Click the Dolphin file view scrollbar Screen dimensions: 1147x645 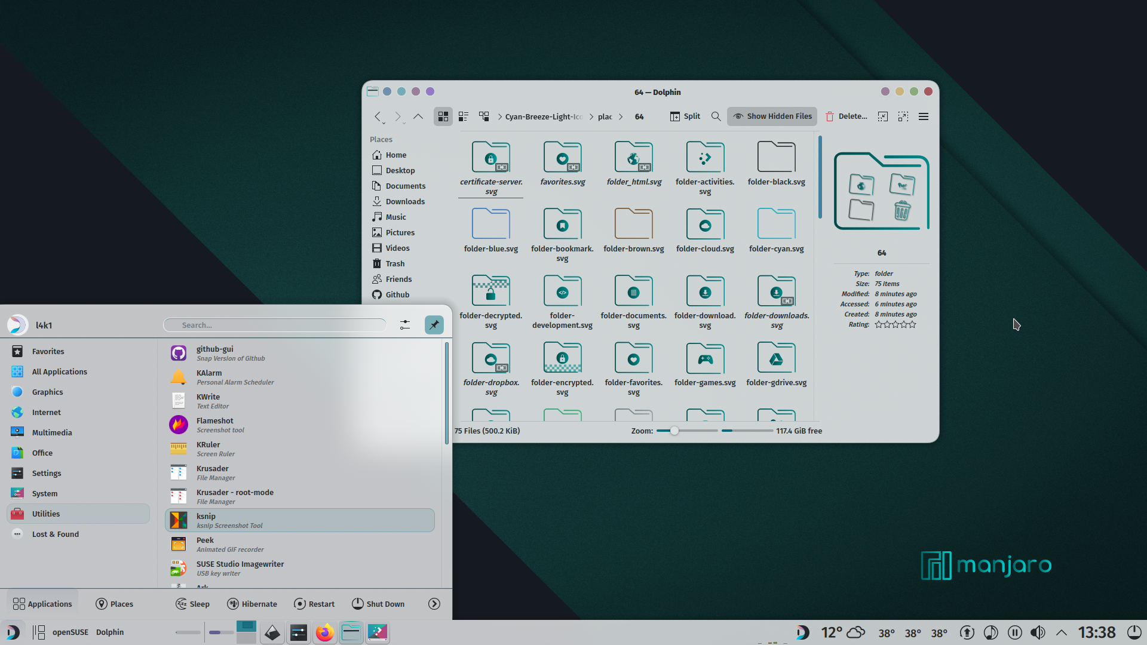click(820, 178)
